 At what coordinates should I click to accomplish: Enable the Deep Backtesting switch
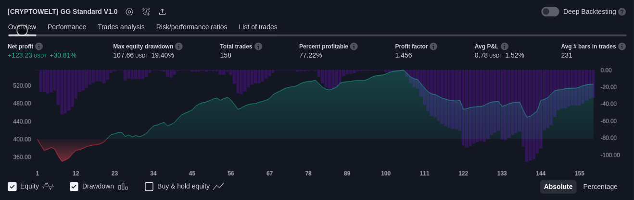(x=550, y=12)
